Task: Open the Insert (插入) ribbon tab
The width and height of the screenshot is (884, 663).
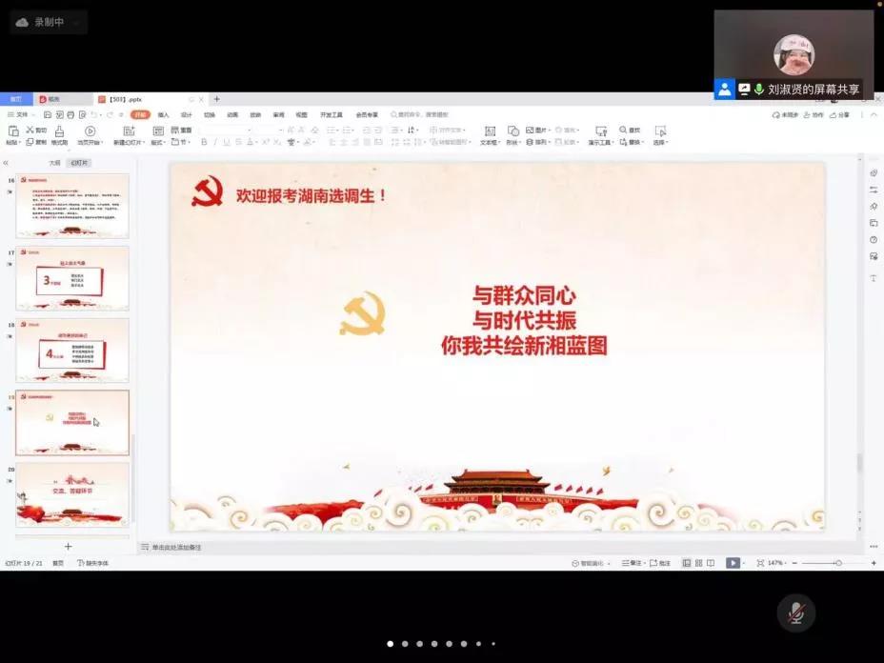Action: 164,114
